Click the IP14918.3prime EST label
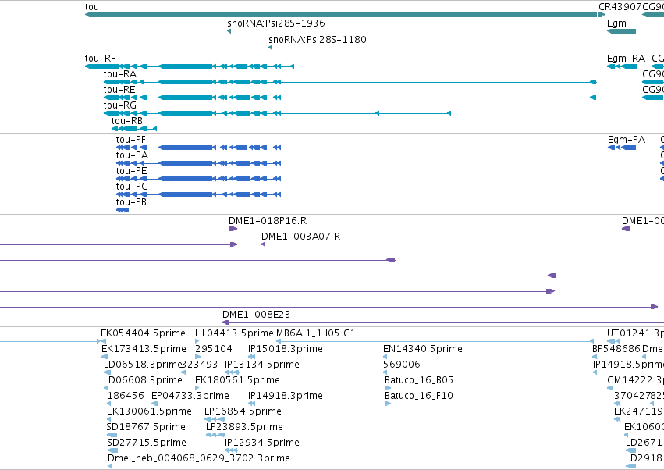Screen dimensions: 664x470 tap(286, 396)
